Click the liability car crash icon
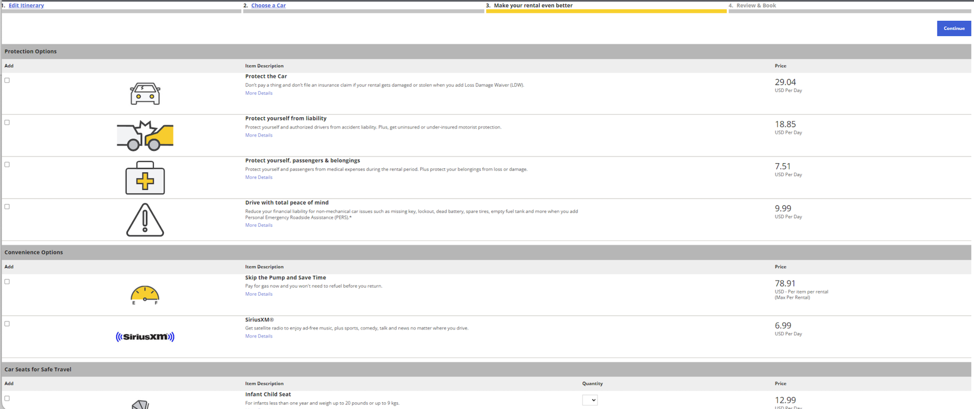974x409 pixels. click(x=145, y=135)
